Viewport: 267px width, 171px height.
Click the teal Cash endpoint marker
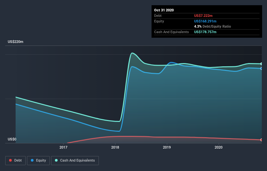(x=261, y=64)
